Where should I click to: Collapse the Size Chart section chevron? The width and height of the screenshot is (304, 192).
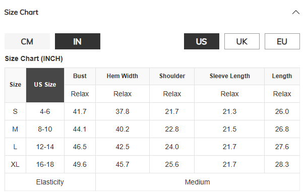[x=295, y=13]
